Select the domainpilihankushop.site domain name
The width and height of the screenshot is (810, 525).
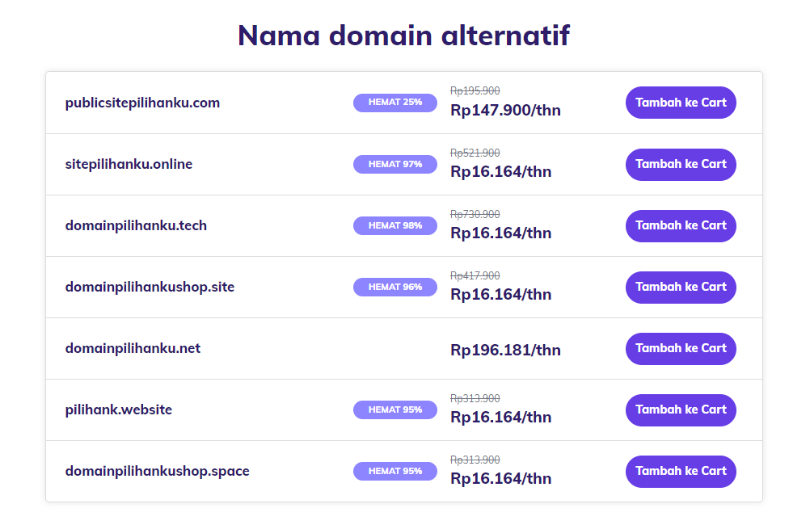pos(150,287)
